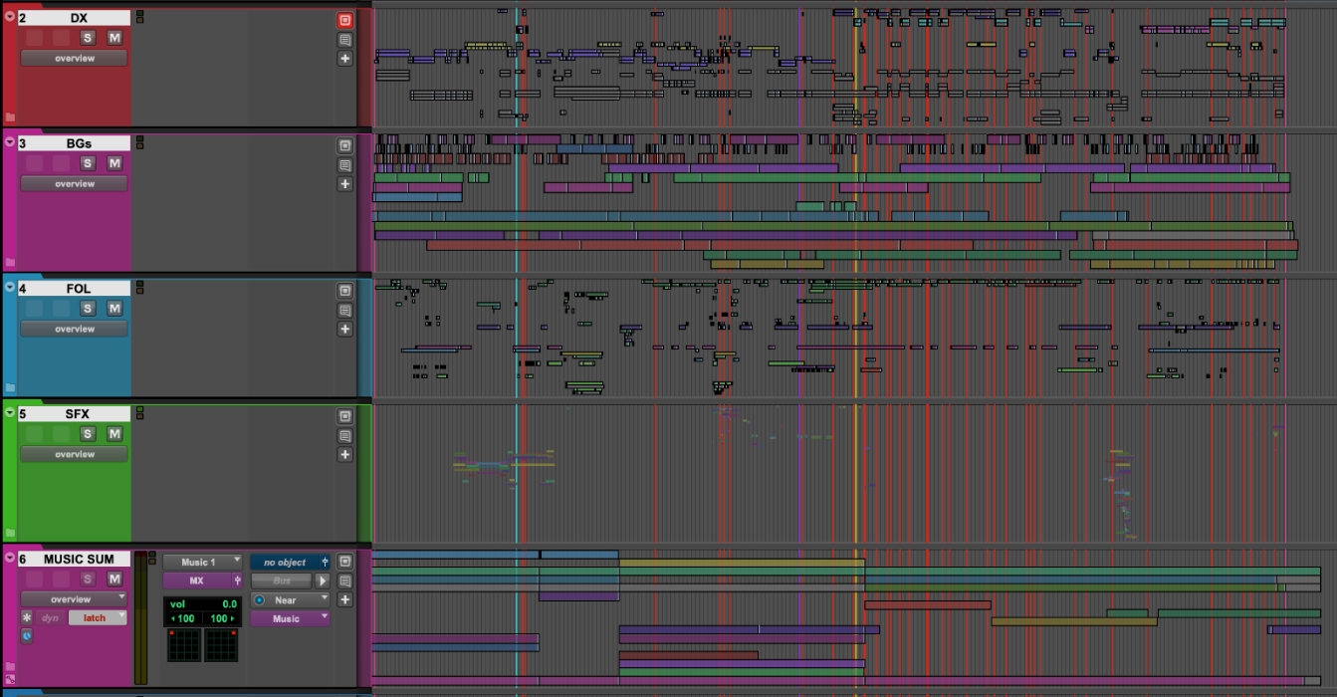The height and width of the screenshot is (697, 1337).
Task: Click the DX track name field
Action: [75, 18]
